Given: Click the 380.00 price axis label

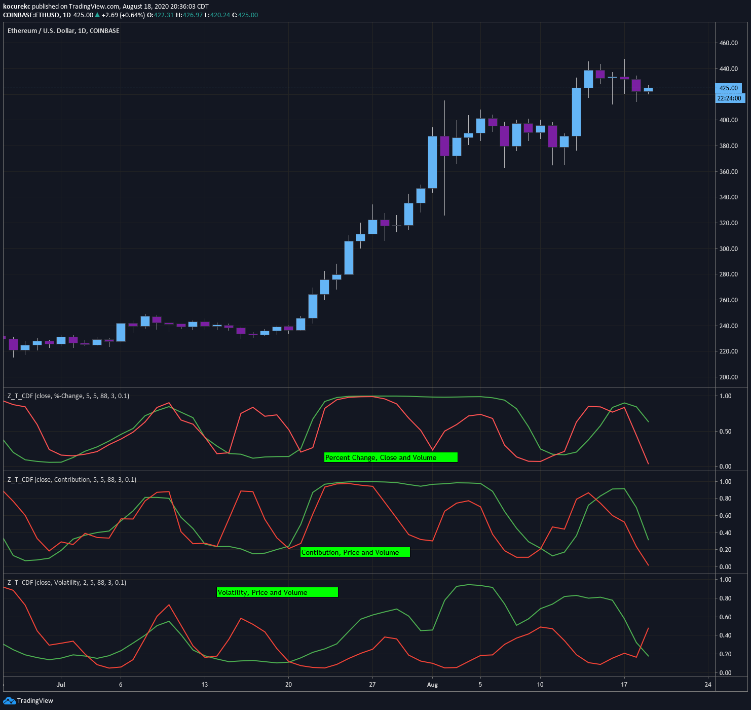Looking at the screenshot, I should (729, 146).
